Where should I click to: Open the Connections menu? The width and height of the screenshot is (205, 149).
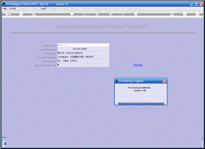coord(24,8)
